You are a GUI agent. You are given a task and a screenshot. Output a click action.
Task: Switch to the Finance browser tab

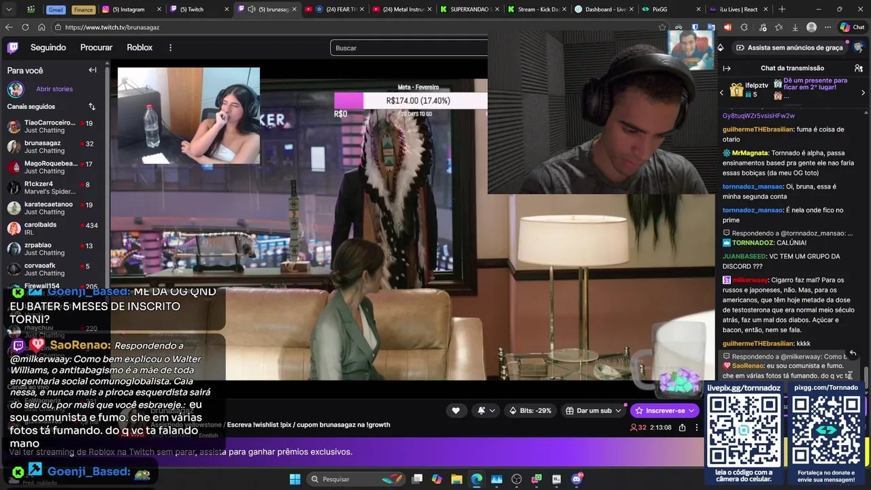pos(83,10)
